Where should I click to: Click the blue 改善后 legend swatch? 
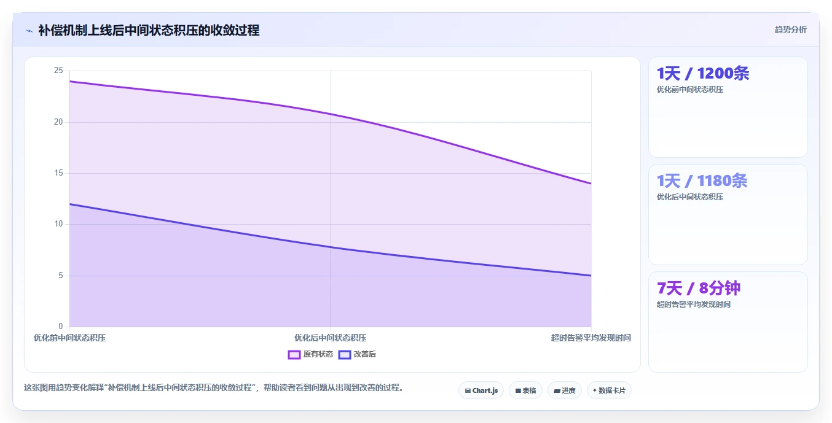click(345, 354)
